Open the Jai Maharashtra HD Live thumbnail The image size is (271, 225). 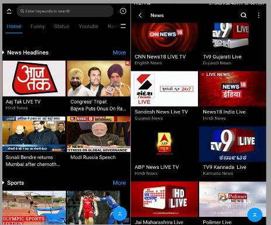point(165,199)
